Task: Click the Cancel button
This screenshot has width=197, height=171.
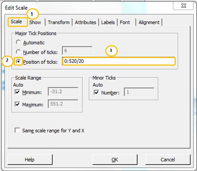Action: [168, 160]
